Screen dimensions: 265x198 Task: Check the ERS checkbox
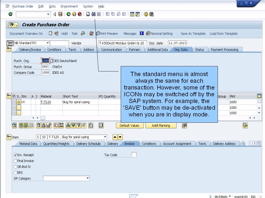[x=15, y=173]
